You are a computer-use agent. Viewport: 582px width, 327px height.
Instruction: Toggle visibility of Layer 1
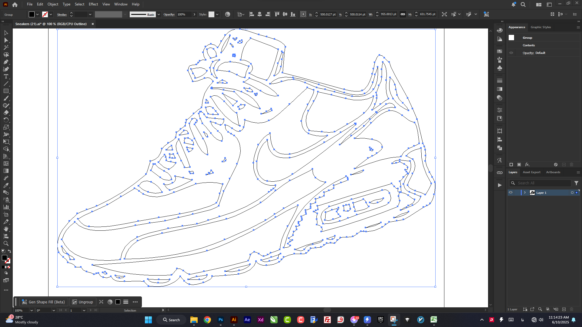point(511,193)
